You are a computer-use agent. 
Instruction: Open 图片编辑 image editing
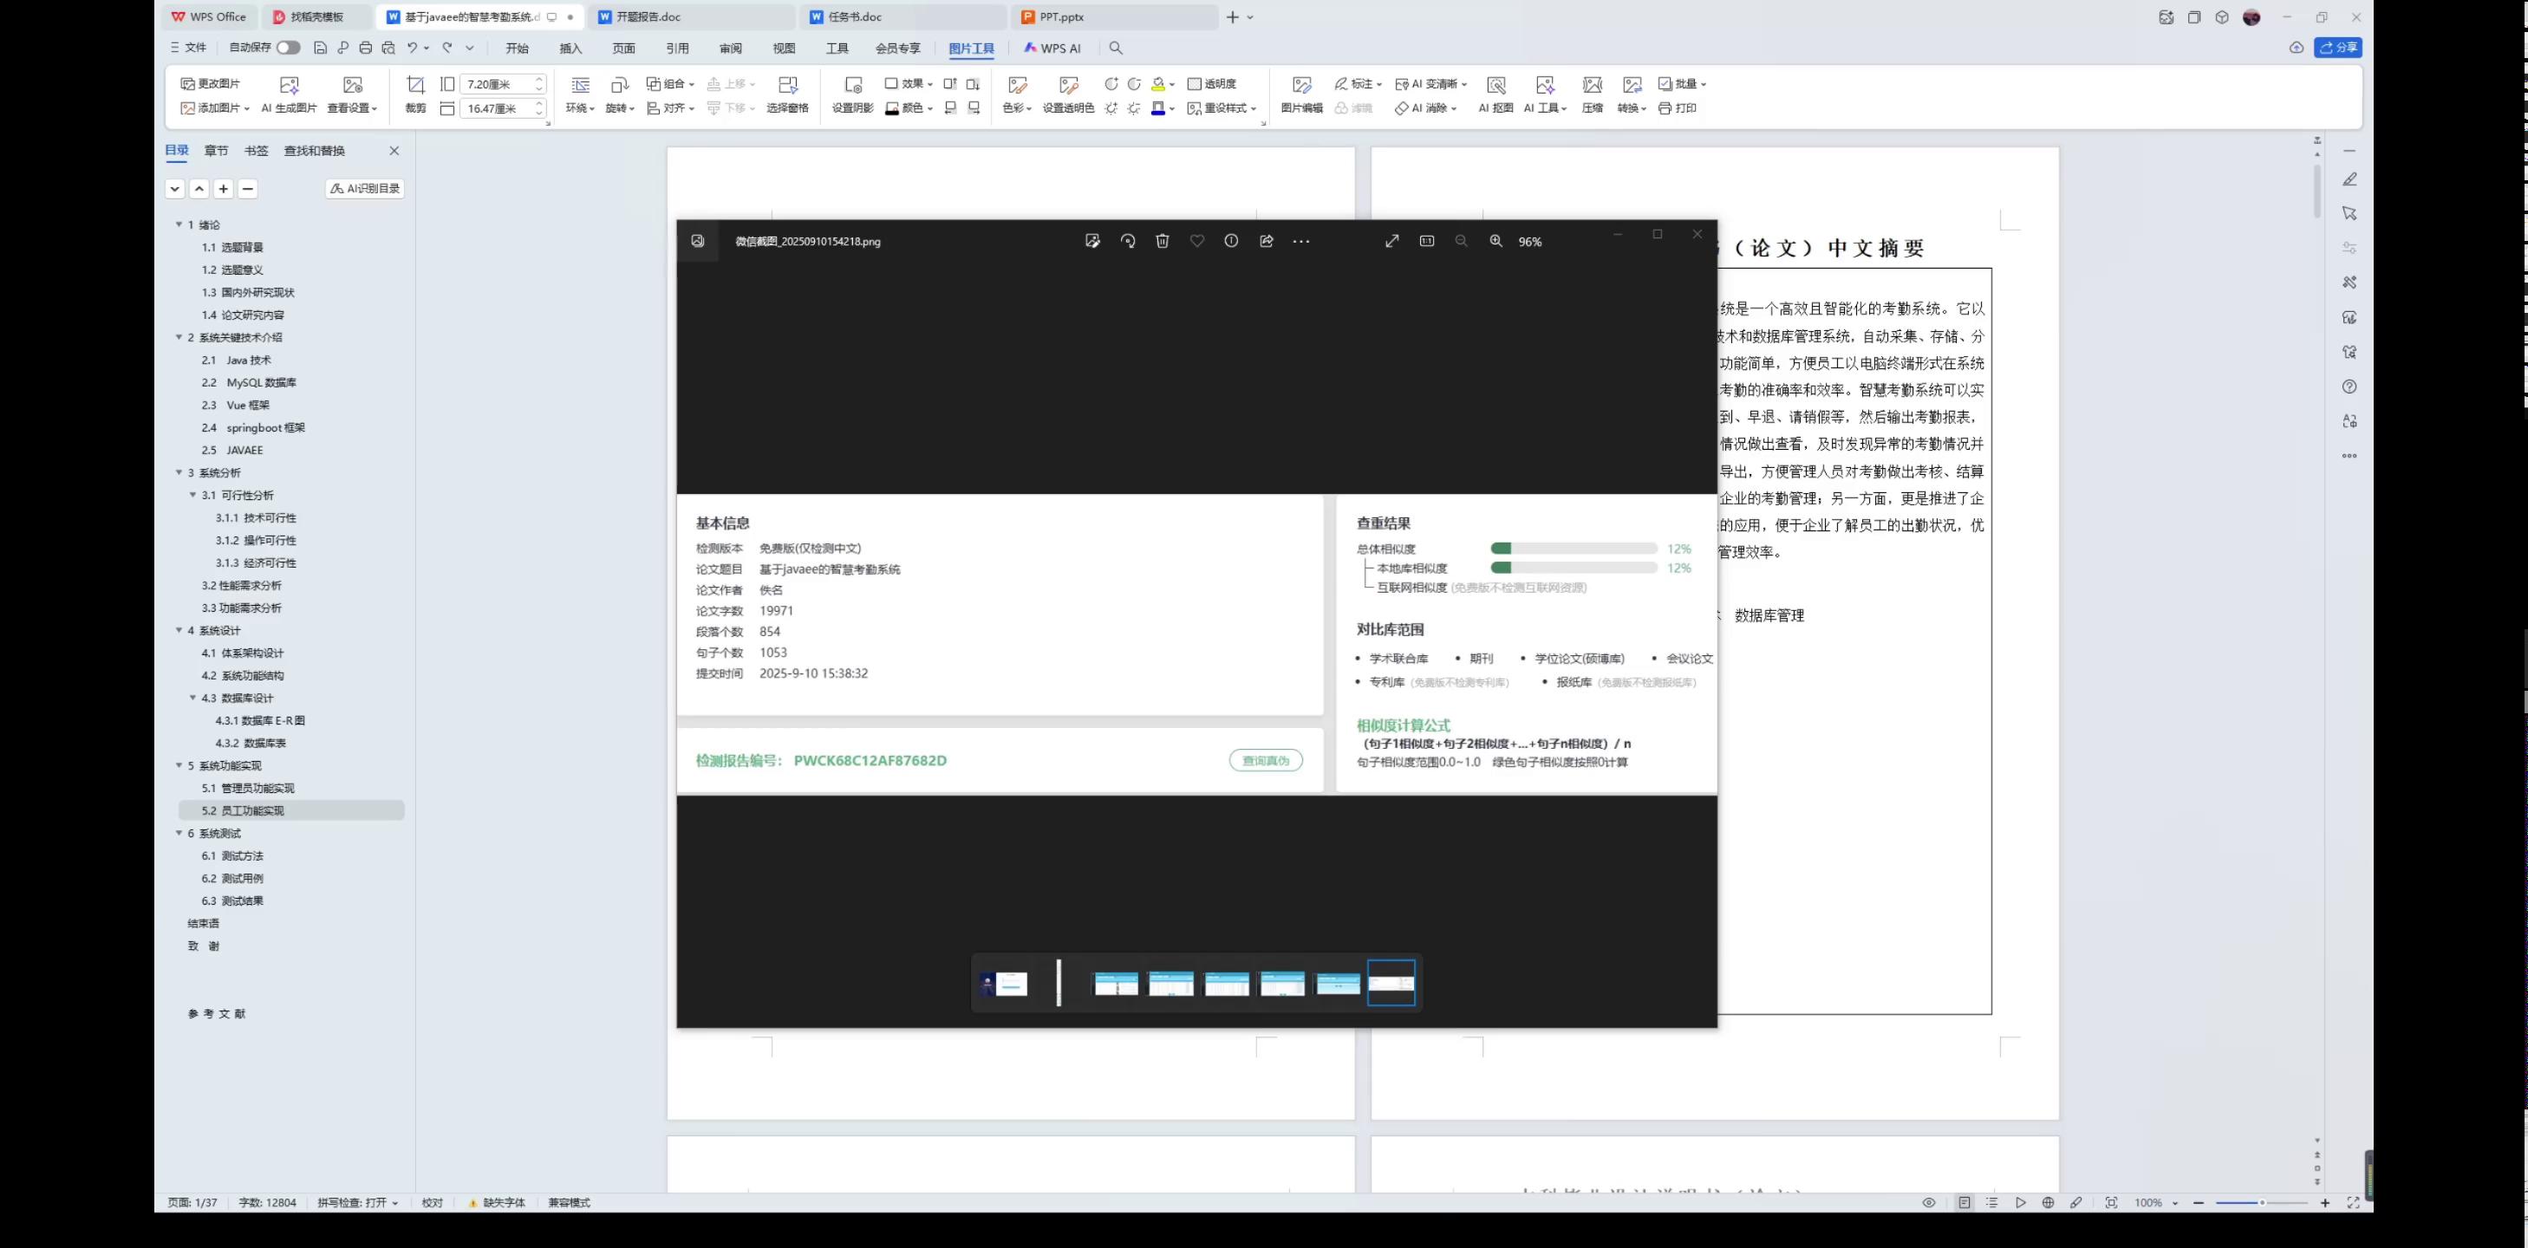pos(1301,95)
